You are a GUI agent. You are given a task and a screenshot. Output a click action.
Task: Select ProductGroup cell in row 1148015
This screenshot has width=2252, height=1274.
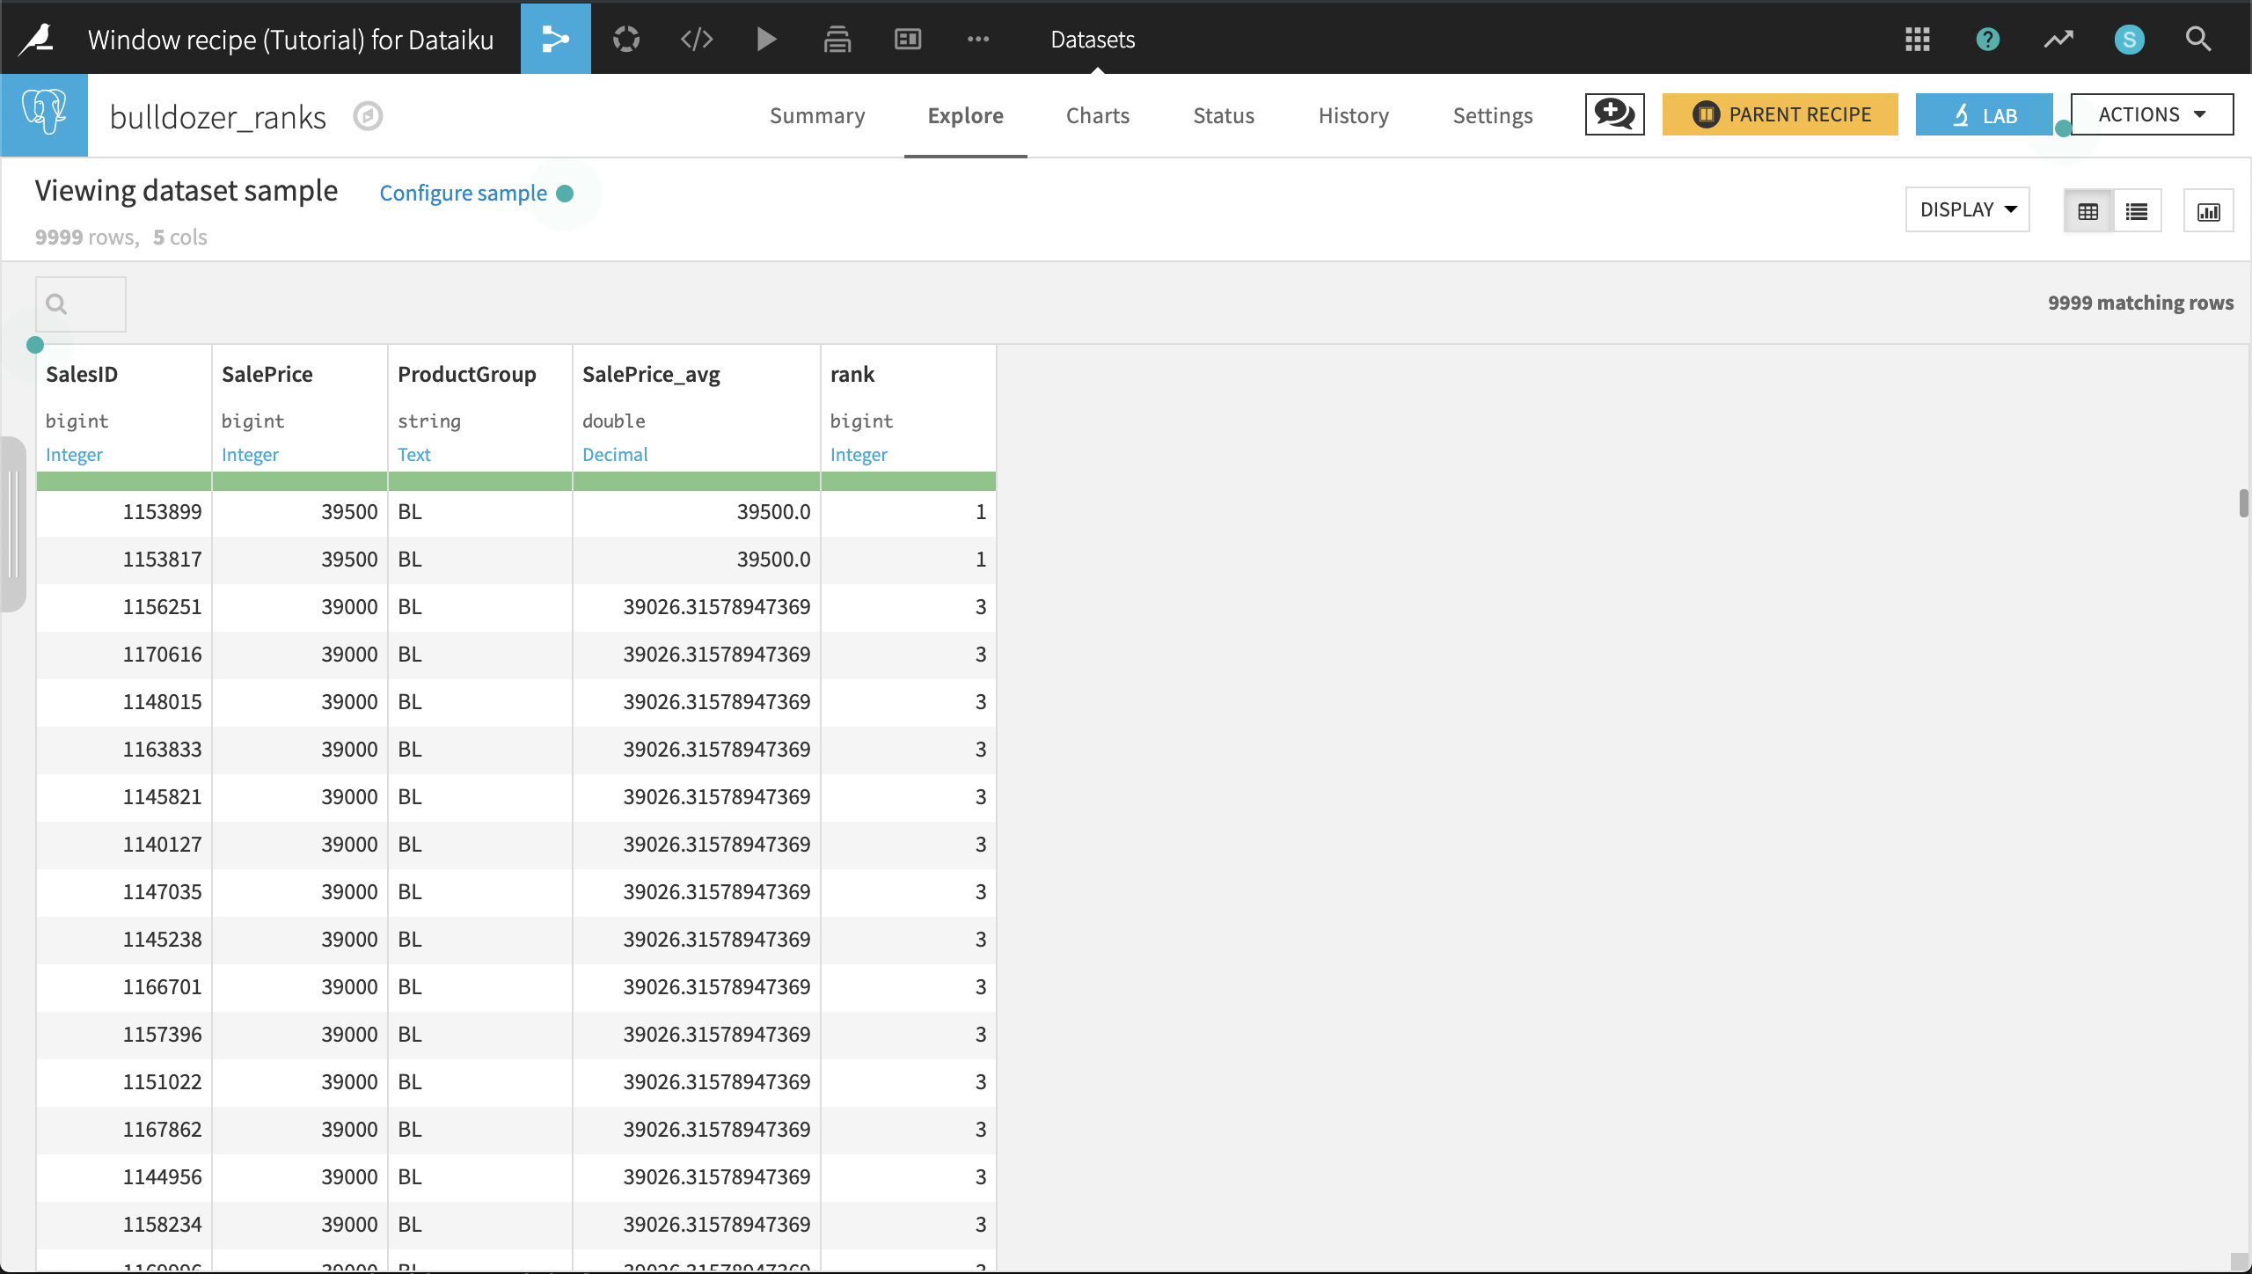click(x=480, y=702)
